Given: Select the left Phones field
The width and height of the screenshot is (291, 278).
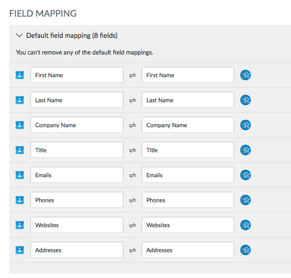Looking at the screenshot, I should pos(77,200).
